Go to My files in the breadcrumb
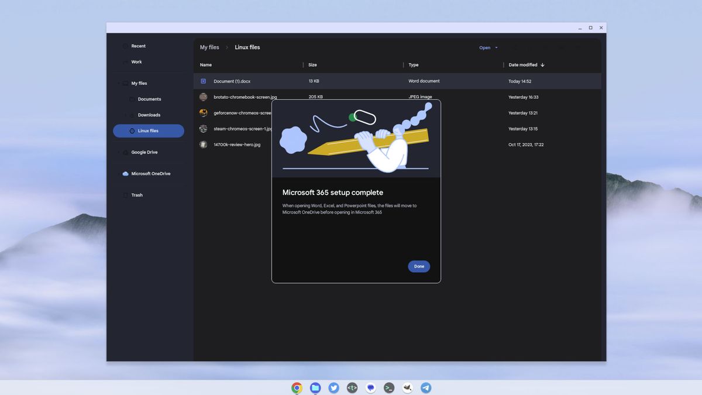The image size is (702, 395). (209, 47)
